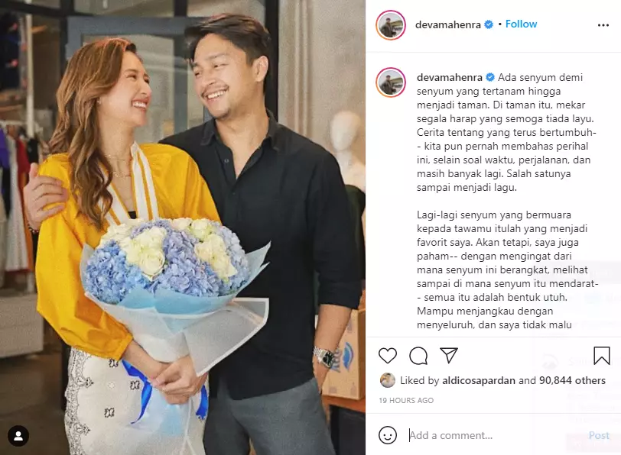Click the Post comment button
The image size is (621, 455).
pos(599,435)
